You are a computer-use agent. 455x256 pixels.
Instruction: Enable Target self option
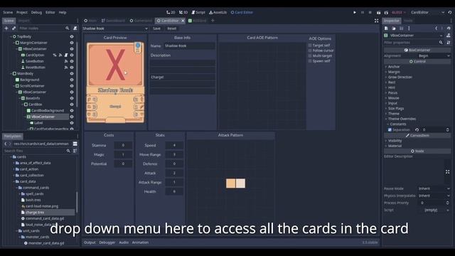coord(310,46)
